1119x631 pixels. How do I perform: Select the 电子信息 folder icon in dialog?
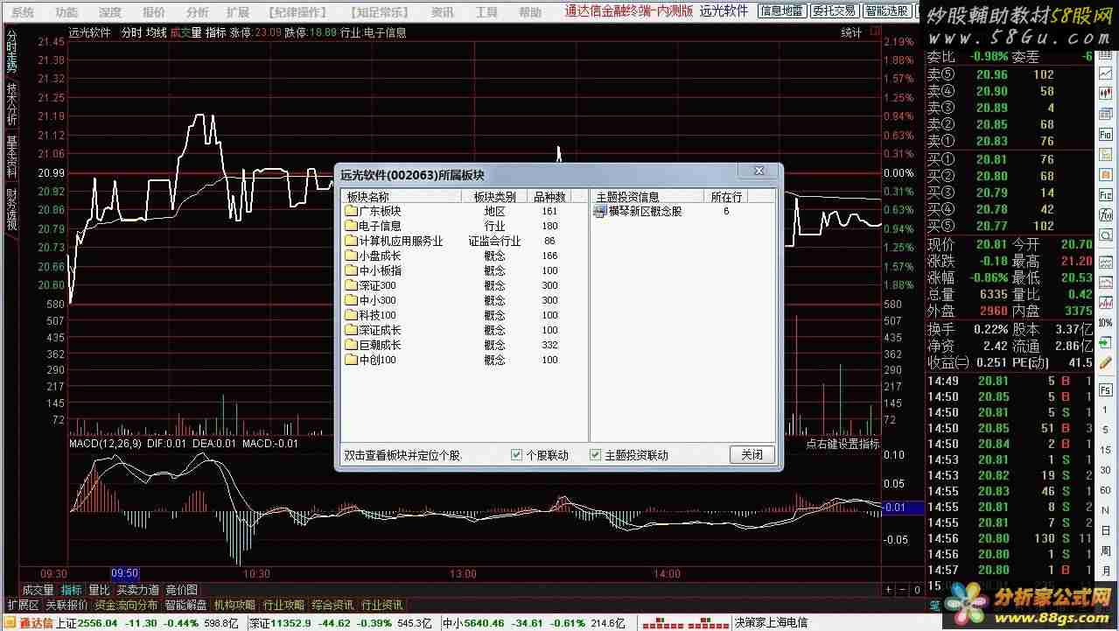tap(351, 226)
